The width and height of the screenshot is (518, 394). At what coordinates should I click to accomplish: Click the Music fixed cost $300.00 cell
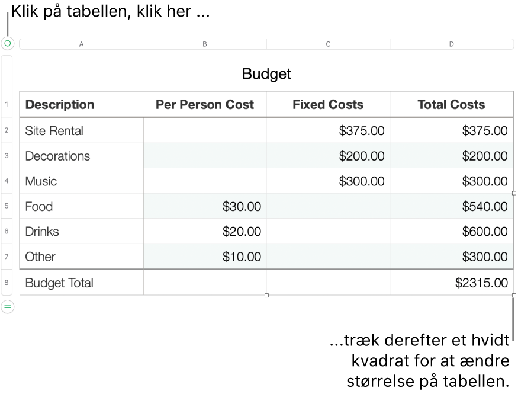pos(328,181)
